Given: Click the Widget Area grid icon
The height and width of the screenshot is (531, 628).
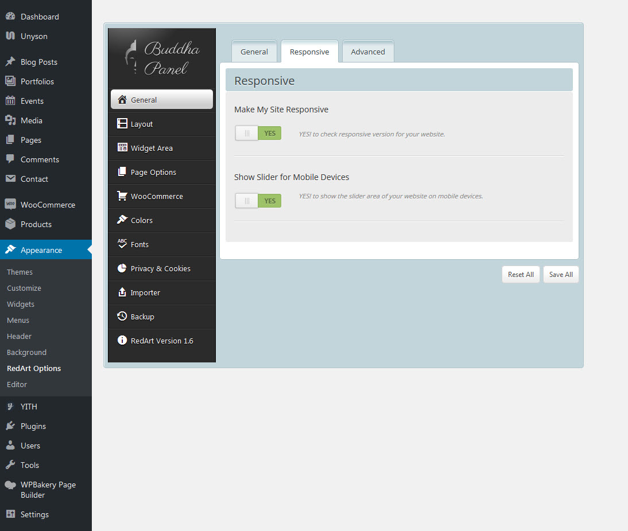Looking at the screenshot, I should (122, 147).
